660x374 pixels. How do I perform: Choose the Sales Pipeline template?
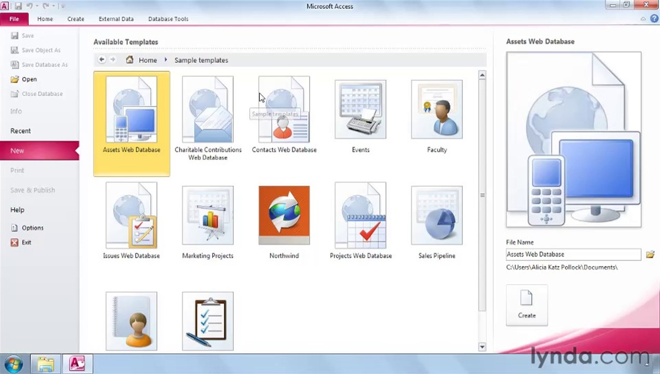[437, 223]
